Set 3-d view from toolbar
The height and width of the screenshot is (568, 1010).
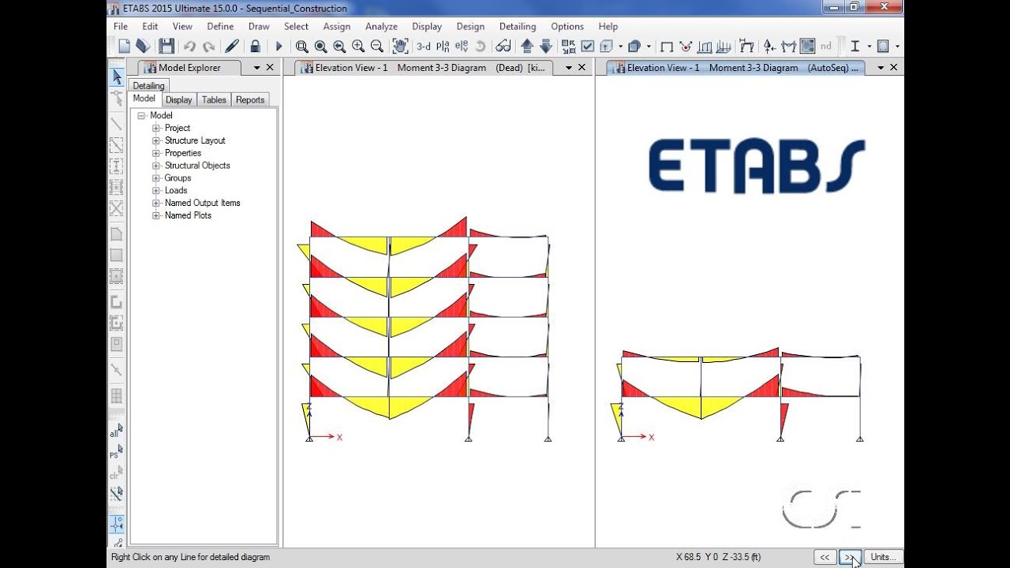click(424, 47)
